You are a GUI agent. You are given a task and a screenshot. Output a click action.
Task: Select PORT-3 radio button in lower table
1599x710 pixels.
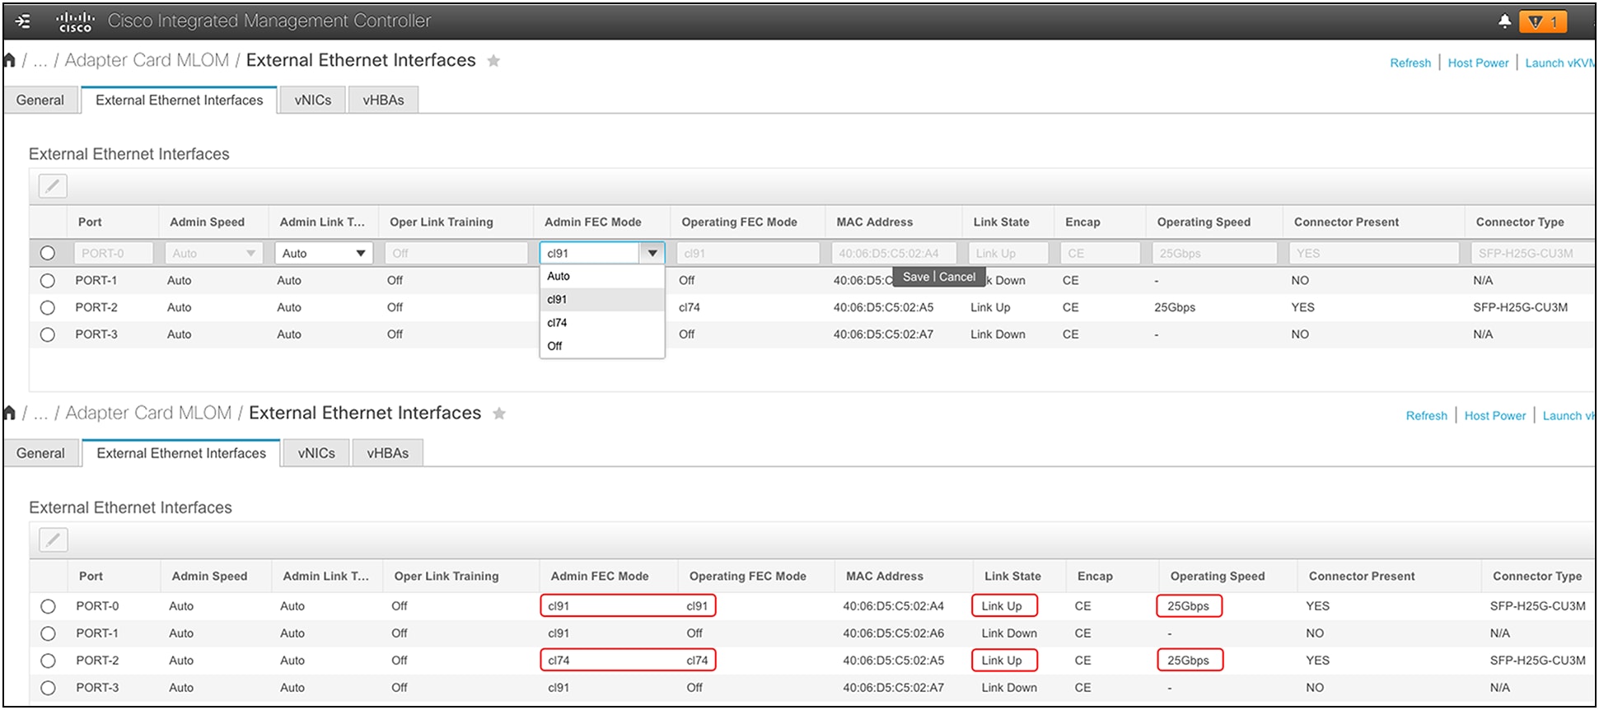click(x=48, y=689)
